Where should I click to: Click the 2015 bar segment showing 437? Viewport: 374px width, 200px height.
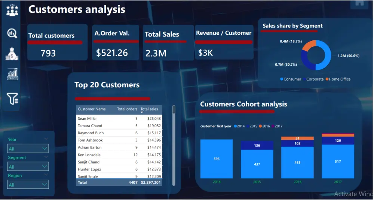(x=257, y=164)
